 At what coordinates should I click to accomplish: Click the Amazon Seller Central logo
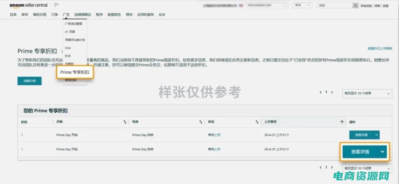[x=28, y=5]
